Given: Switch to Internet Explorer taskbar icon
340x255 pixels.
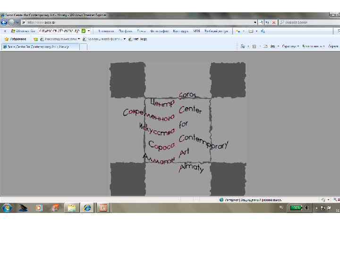Looking at the screenshot, I should coord(87,208).
